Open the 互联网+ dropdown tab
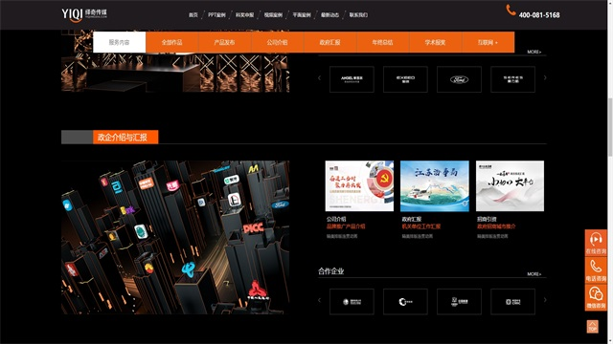Viewport: 613px width, 344px height. click(488, 42)
